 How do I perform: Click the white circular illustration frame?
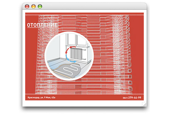69,56
